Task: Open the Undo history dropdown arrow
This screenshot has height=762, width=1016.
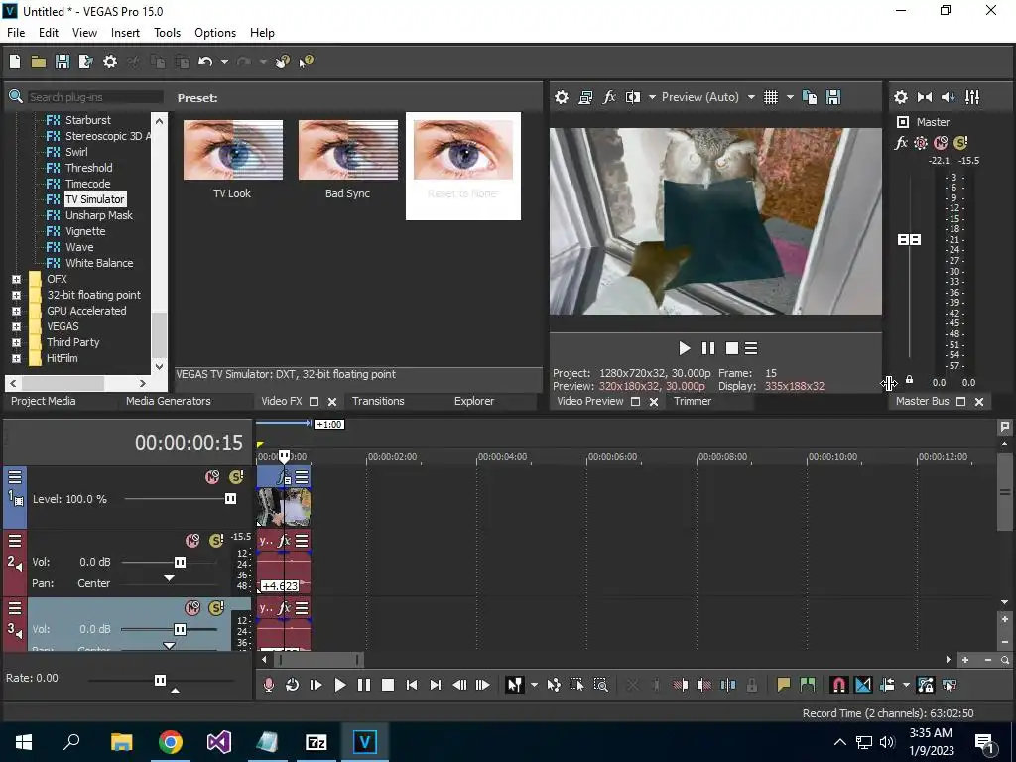Action: coord(224,62)
